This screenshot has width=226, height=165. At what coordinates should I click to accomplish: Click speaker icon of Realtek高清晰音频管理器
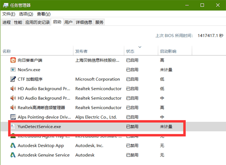13,107
